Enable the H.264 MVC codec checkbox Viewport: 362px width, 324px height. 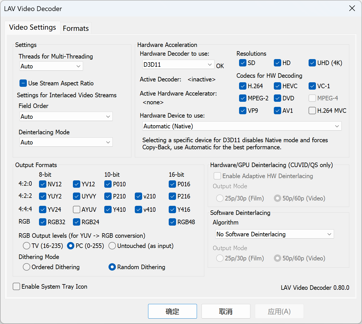tap(312, 111)
